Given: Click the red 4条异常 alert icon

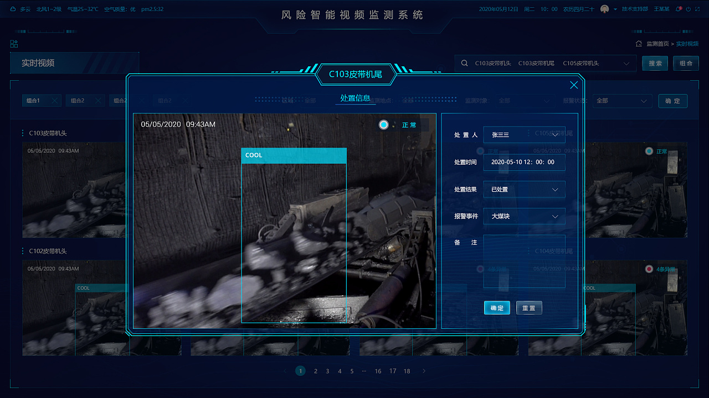Looking at the screenshot, I should (649, 269).
